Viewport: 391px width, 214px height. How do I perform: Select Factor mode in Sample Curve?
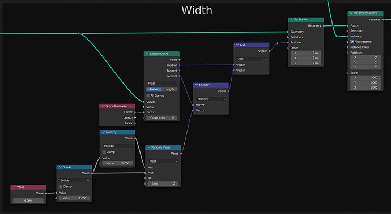click(x=154, y=89)
